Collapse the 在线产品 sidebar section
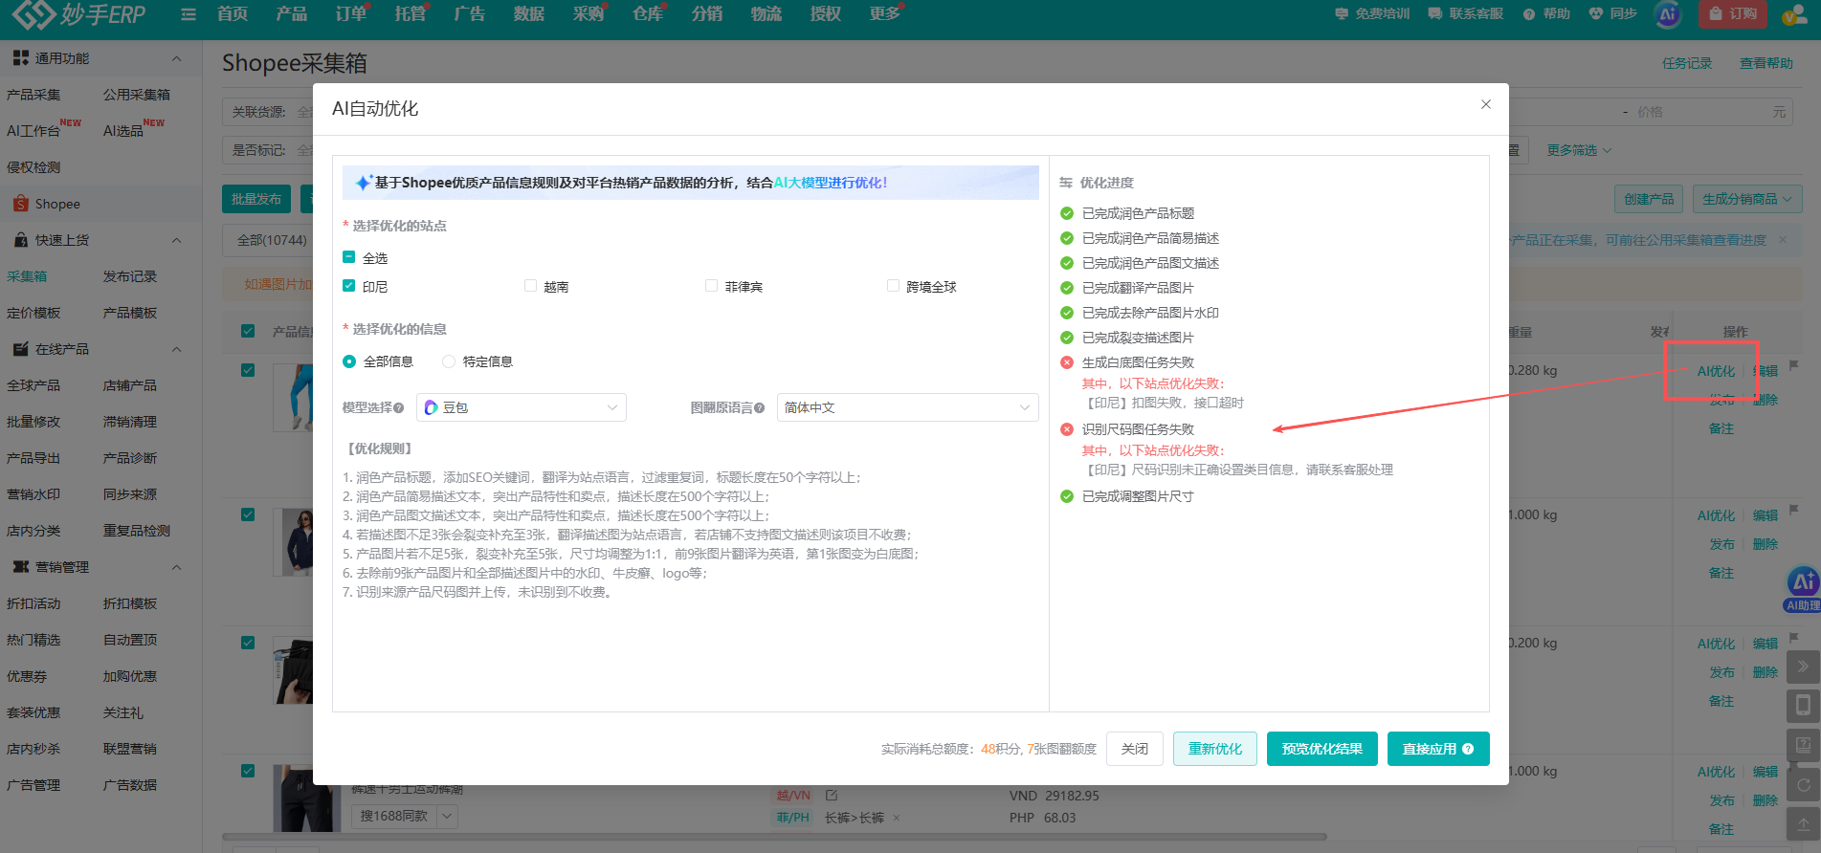The width and height of the screenshot is (1821, 853). point(176,349)
